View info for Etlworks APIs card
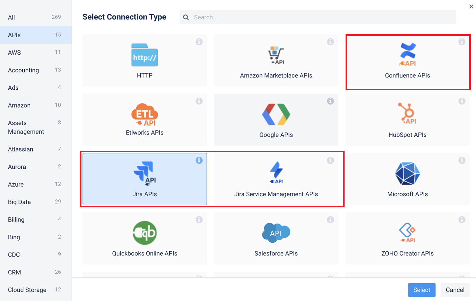This screenshot has height=301, width=476. click(x=199, y=101)
